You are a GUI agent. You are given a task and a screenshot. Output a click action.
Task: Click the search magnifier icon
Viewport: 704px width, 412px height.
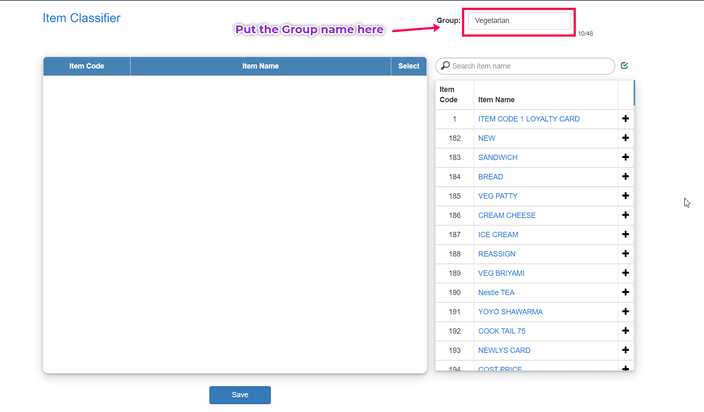tap(445, 66)
